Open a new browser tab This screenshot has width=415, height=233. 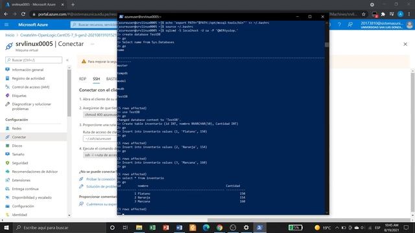click(73, 5)
